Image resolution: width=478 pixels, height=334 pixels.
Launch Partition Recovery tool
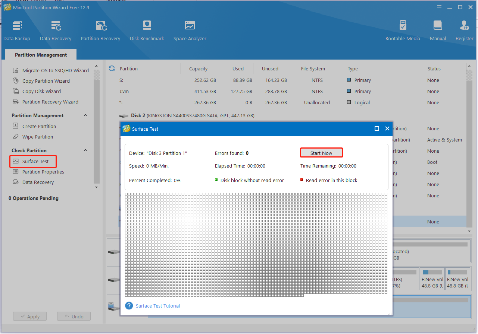click(x=100, y=31)
